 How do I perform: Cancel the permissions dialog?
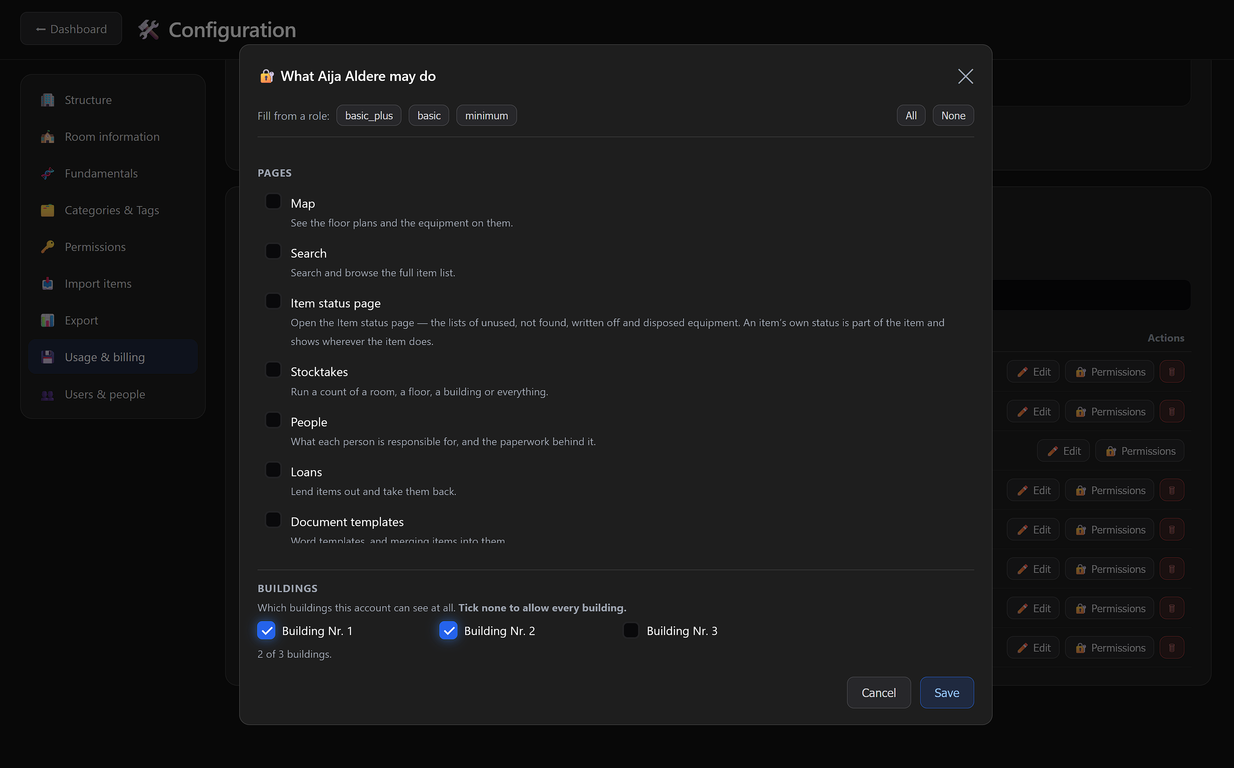coord(878,692)
